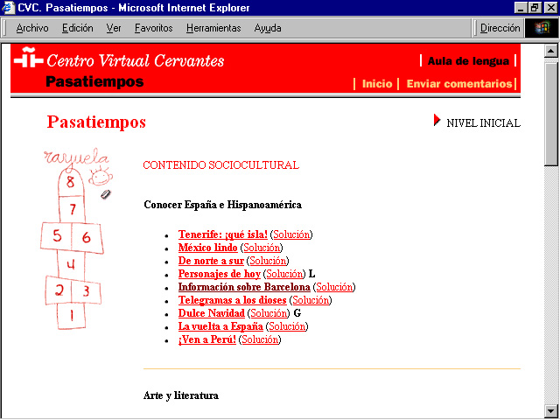
Task: Go to Aula de lengua section
Action: [x=468, y=61]
